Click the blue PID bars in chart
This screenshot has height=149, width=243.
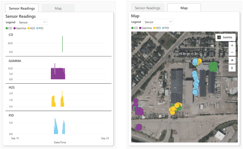tap(56, 127)
